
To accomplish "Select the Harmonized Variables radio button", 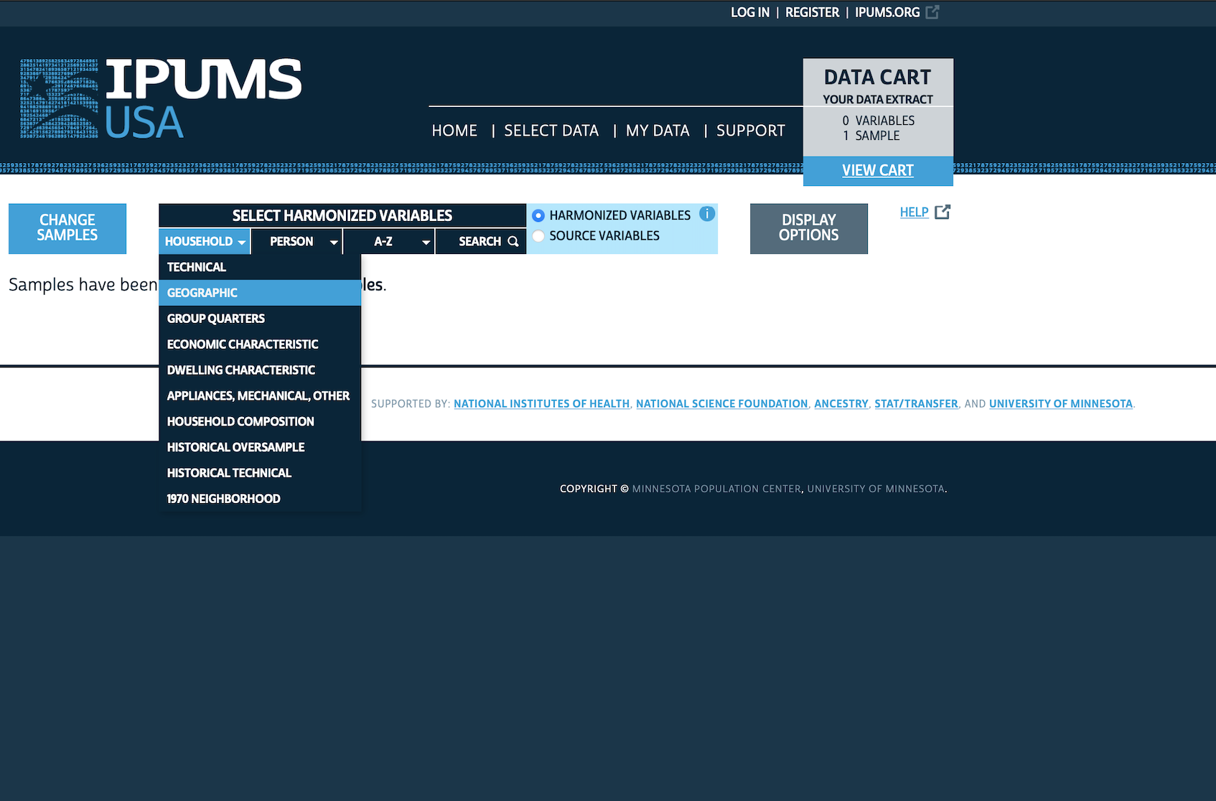I will pyautogui.click(x=538, y=215).
